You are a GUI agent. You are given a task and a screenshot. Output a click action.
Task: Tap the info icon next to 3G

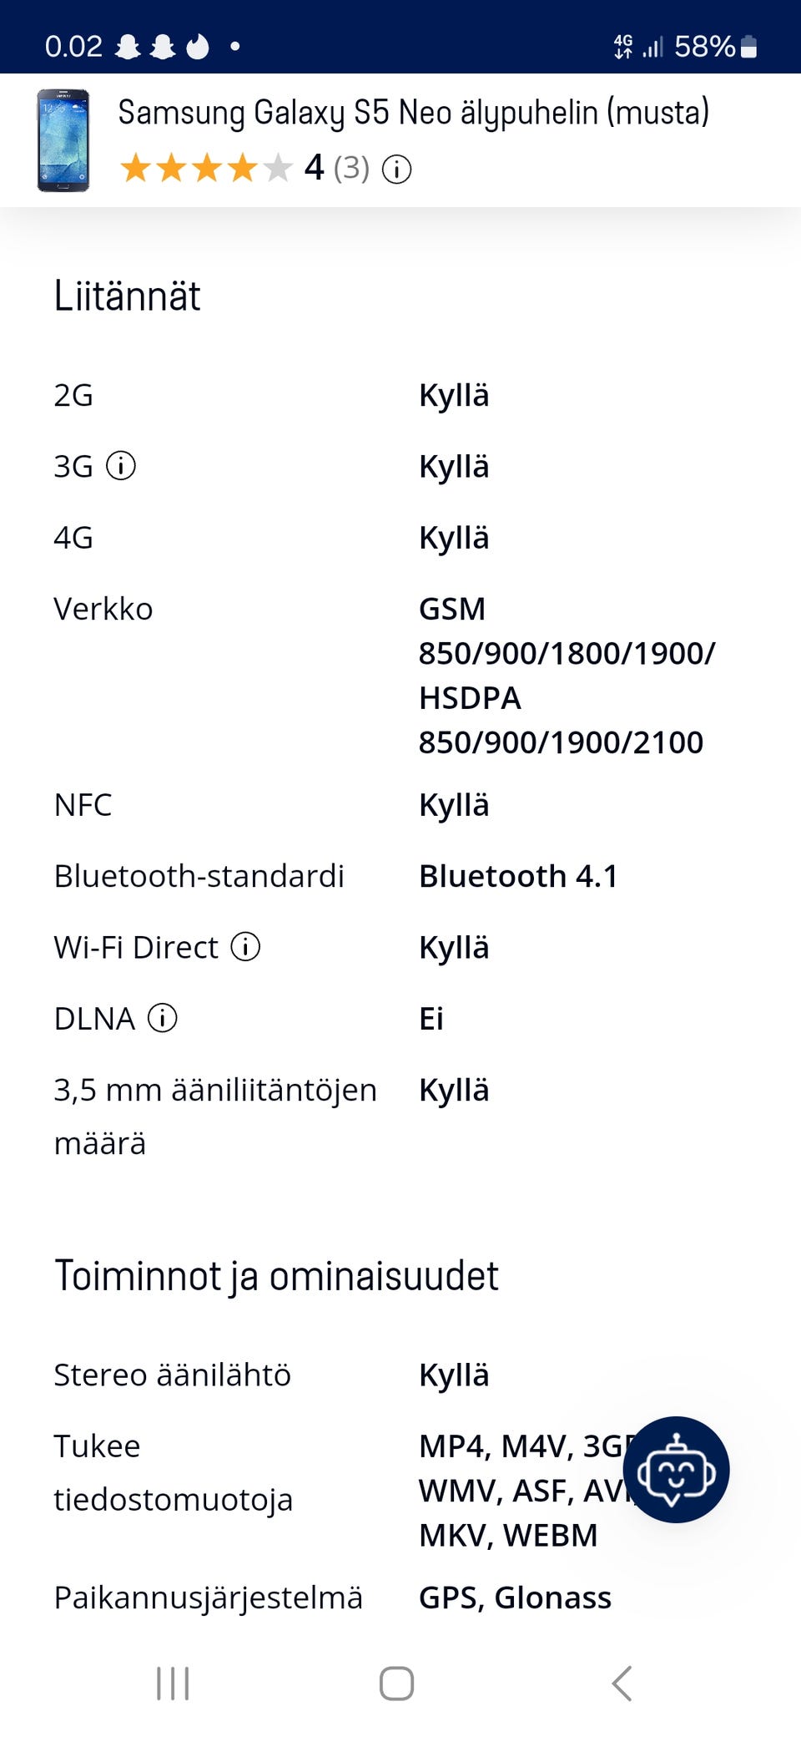tap(121, 465)
